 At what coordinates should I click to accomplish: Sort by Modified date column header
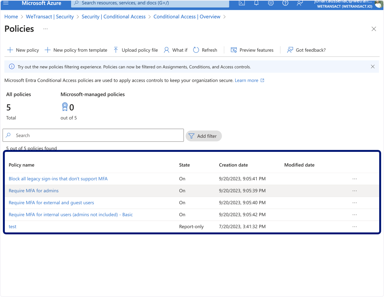[x=299, y=165]
